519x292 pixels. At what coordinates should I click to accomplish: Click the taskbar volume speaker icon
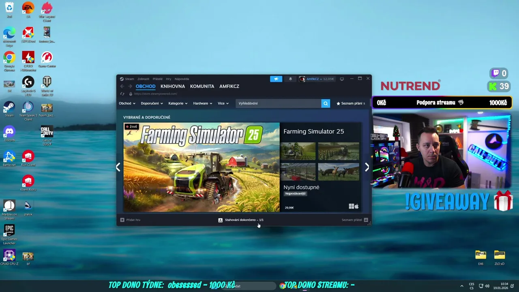pyautogui.click(x=487, y=286)
